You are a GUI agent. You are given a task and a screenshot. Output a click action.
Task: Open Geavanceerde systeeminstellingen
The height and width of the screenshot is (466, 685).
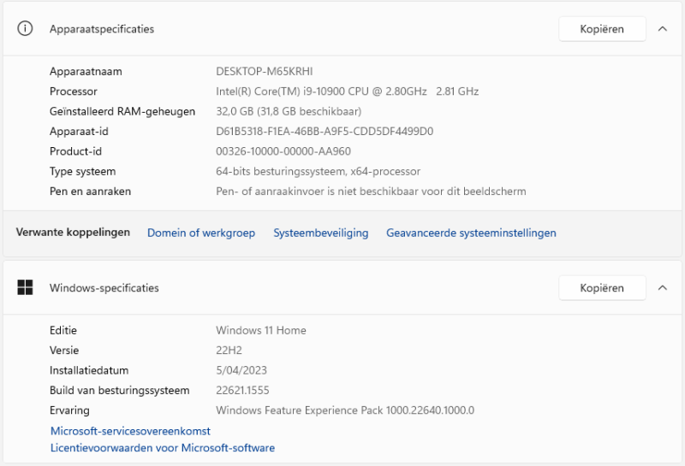click(471, 233)
